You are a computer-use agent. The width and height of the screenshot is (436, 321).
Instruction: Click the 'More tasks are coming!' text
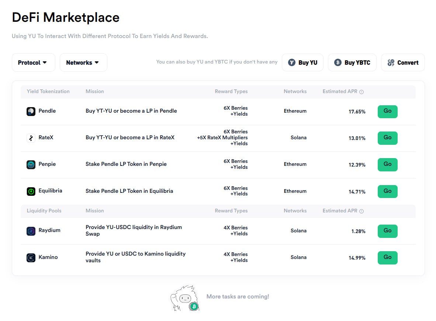pyautogui.click(x=238, y=297)
